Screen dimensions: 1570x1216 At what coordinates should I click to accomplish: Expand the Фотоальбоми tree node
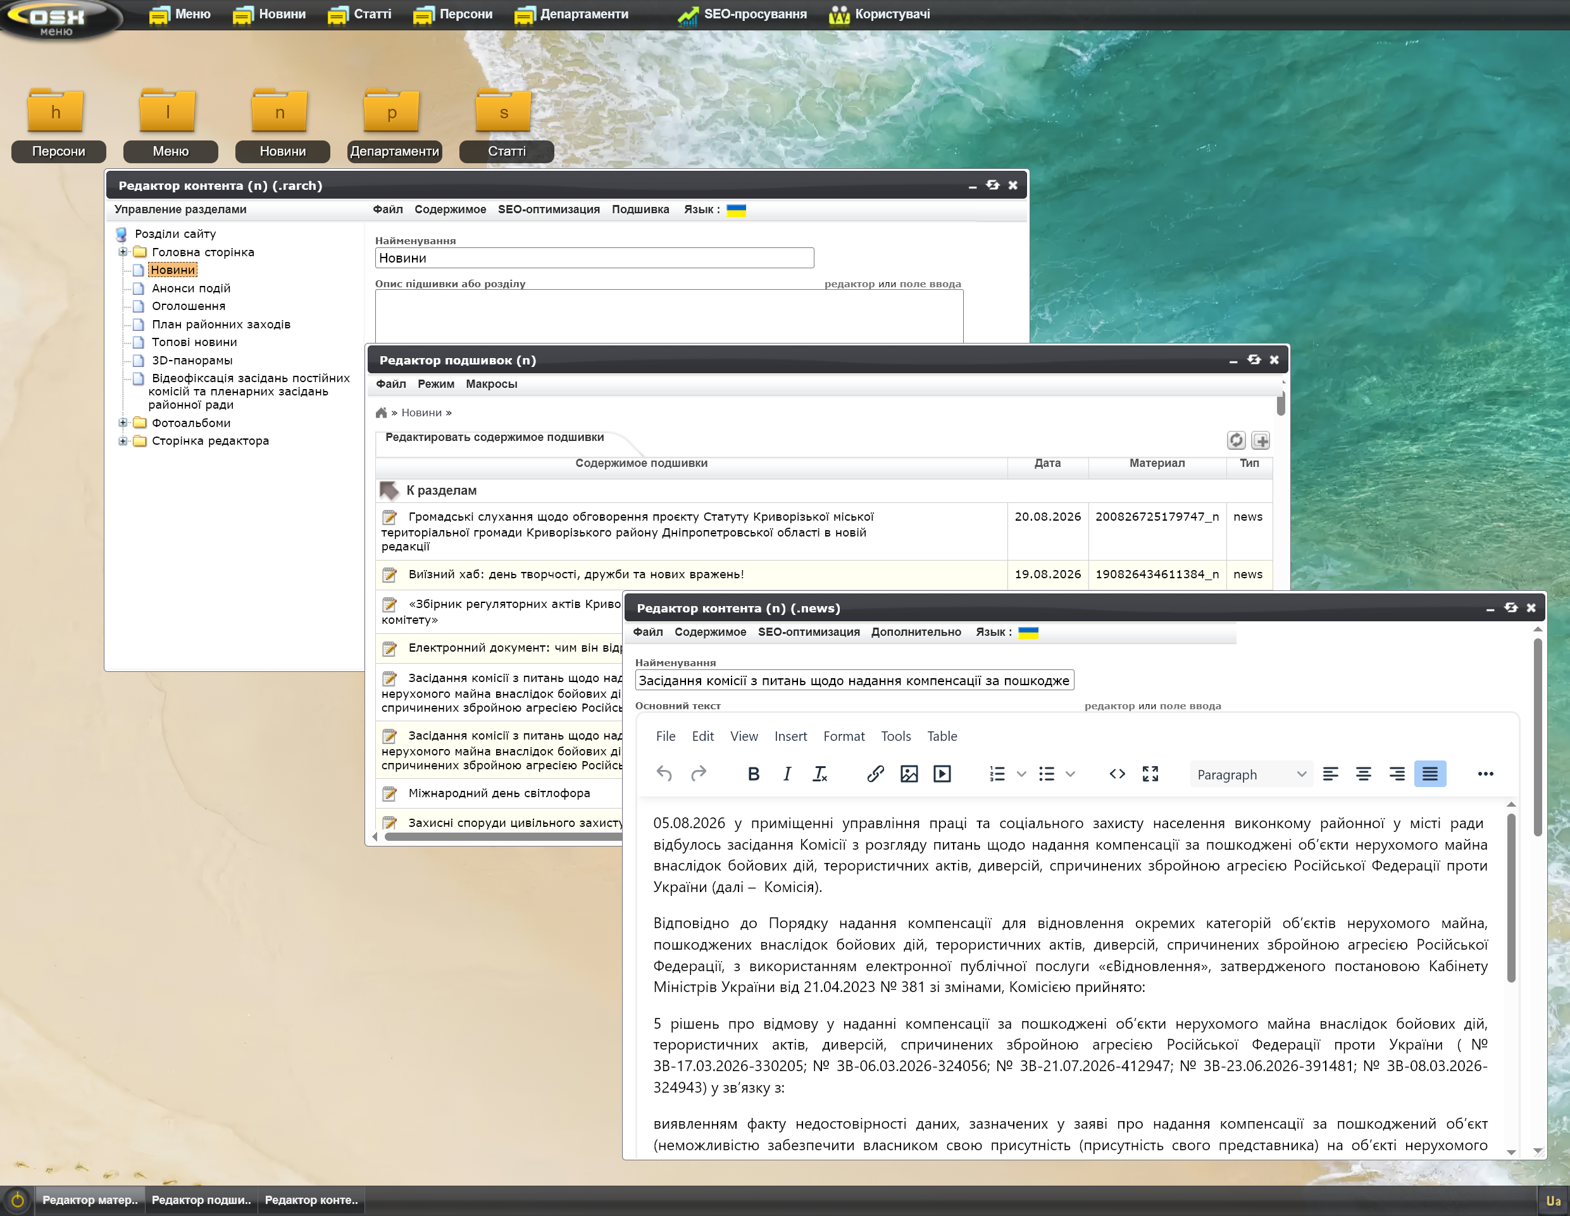[x=123, y=423]
